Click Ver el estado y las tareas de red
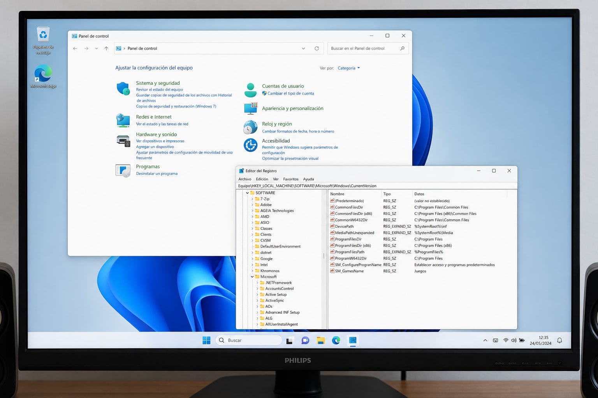This screenshot has height=398, width=598. (162, 124)
